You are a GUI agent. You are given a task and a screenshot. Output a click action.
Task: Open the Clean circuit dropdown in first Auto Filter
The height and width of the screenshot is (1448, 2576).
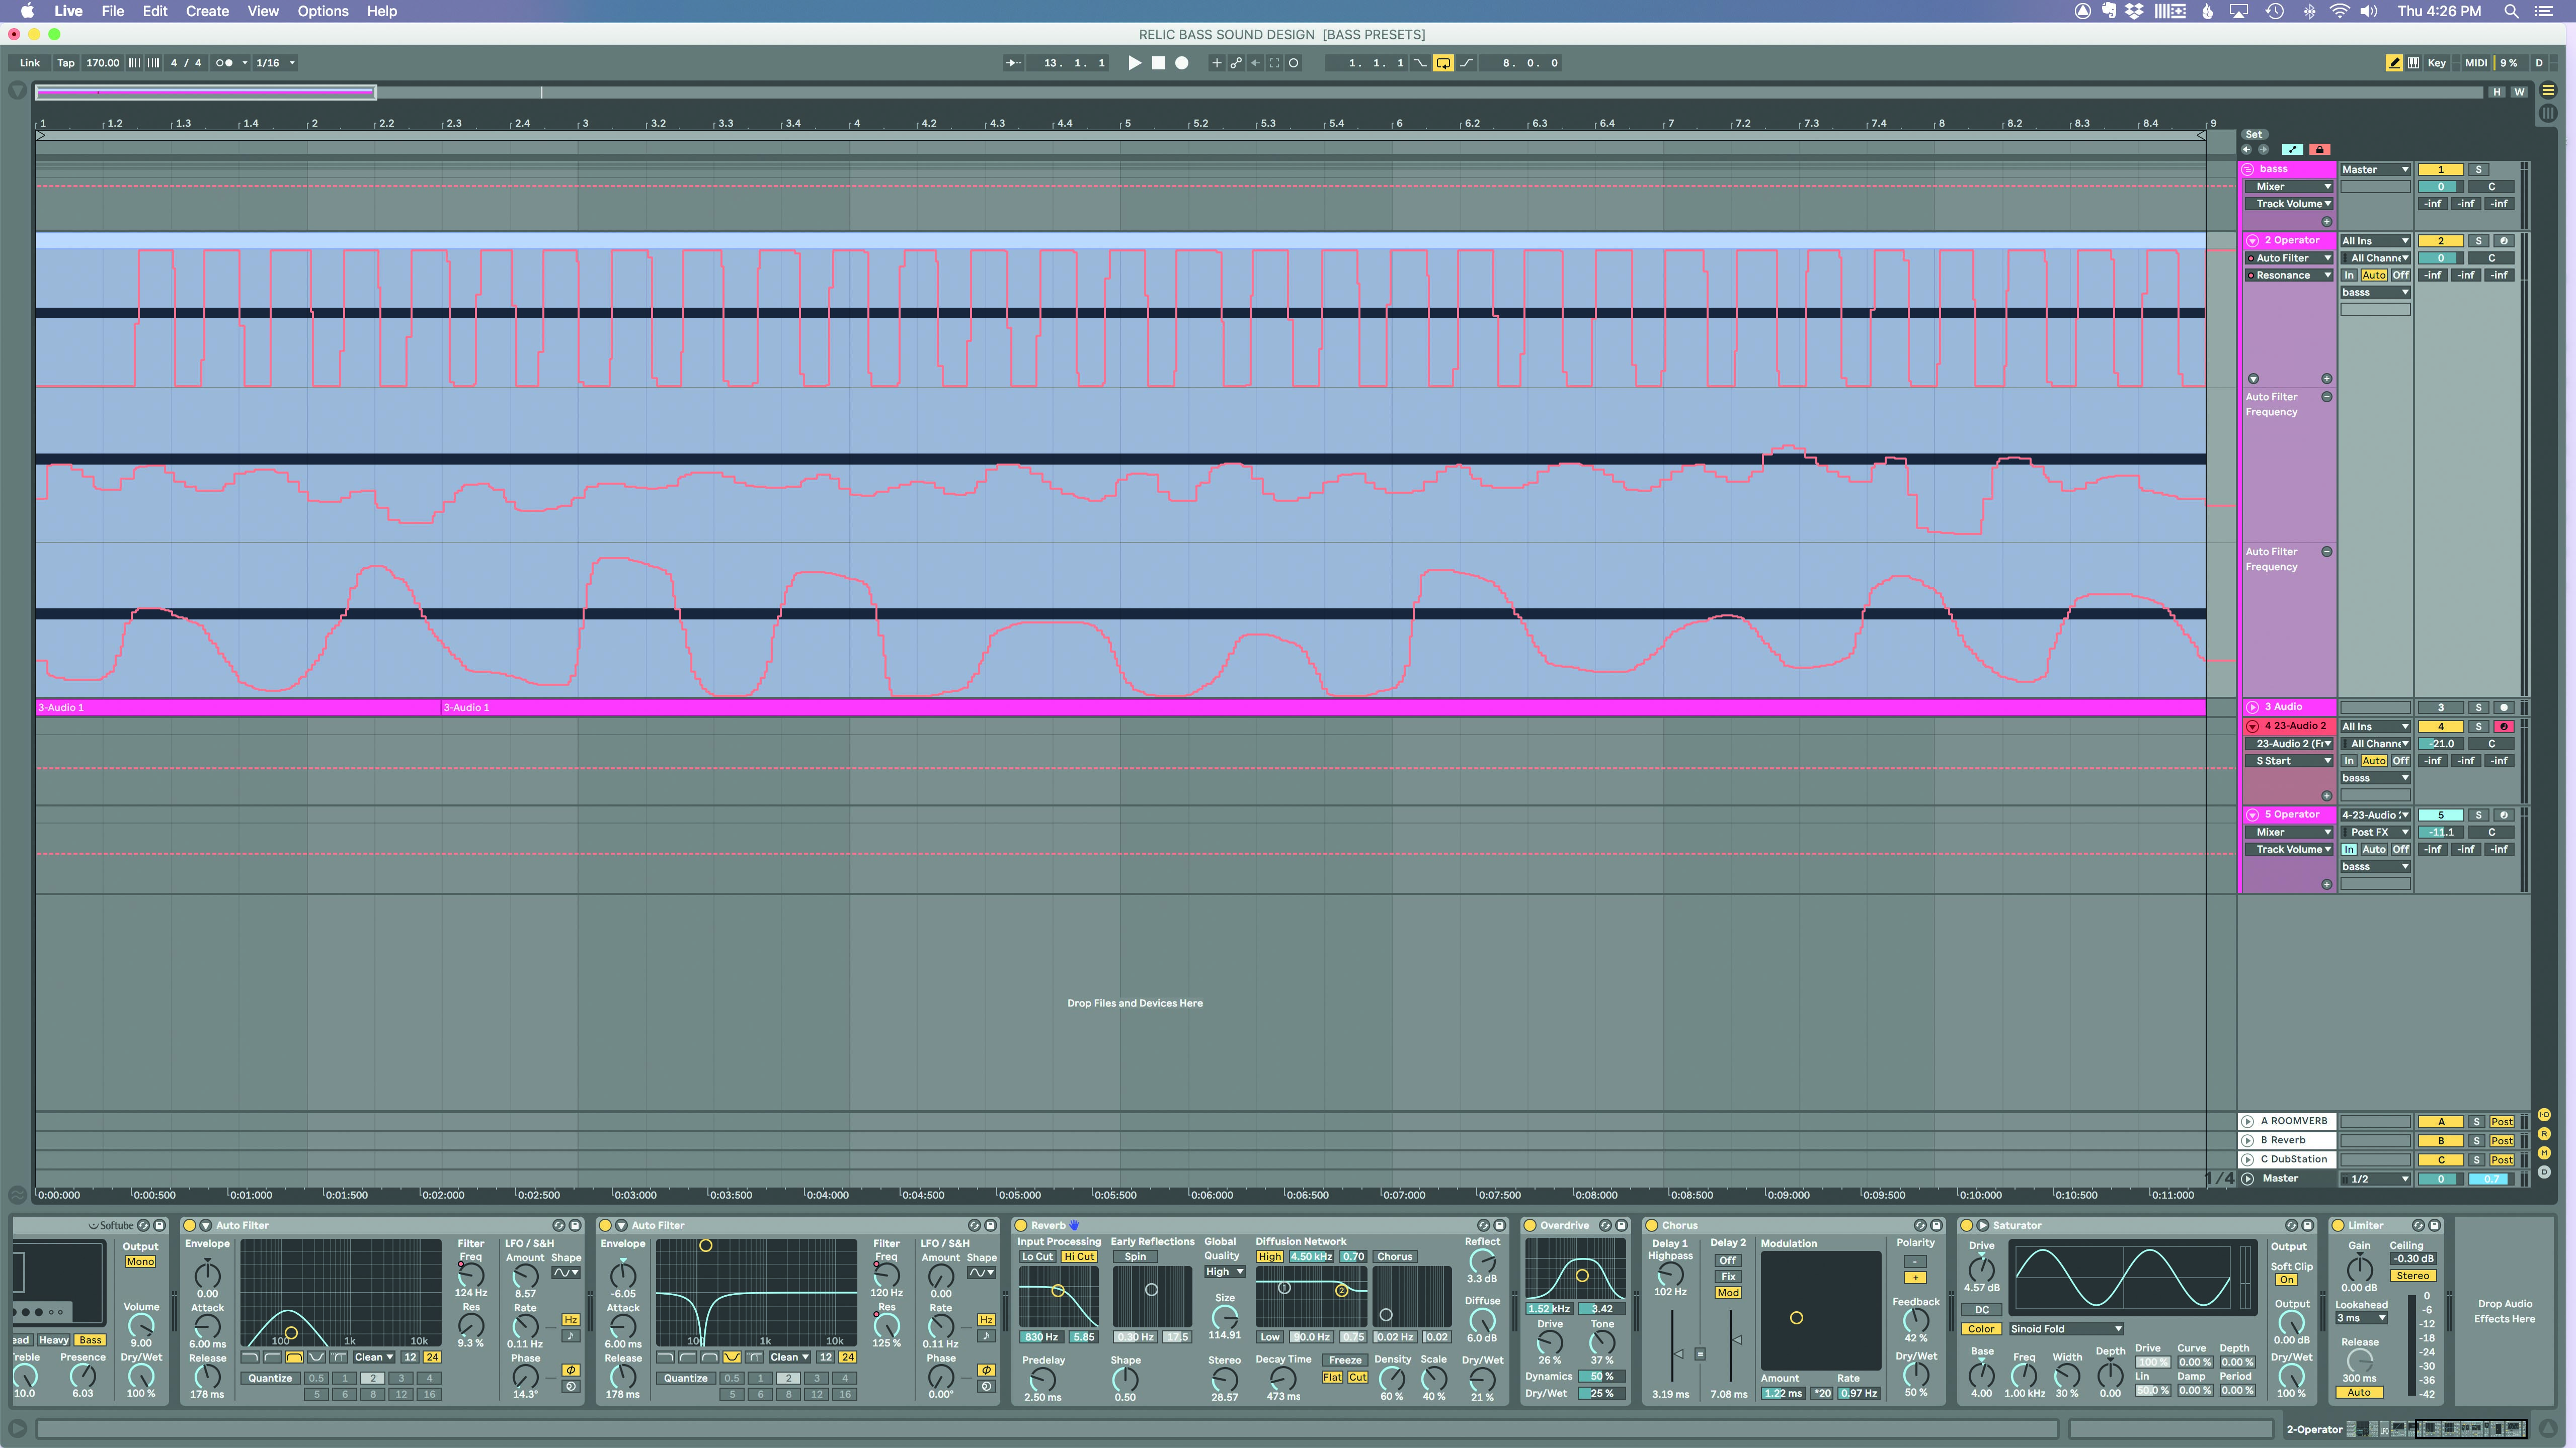[x=374, y=1357]
